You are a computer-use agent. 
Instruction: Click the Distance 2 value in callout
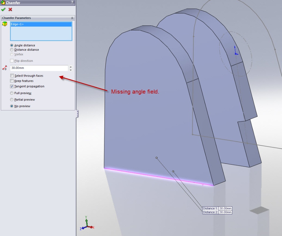pos(225,212)
